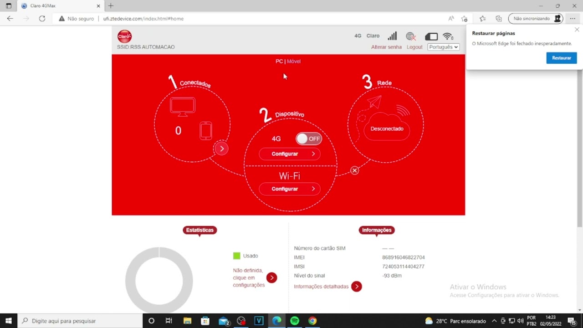Open Edge tab actions menu icon
Screen dimensions: 583x328
8,6
